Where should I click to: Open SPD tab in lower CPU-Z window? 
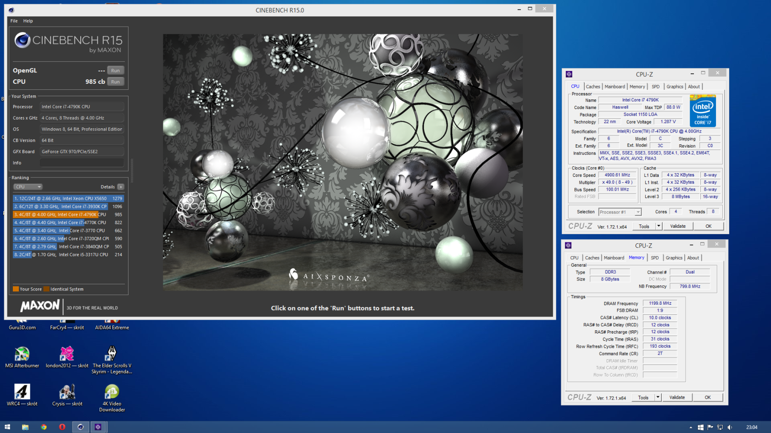point(654,258)
